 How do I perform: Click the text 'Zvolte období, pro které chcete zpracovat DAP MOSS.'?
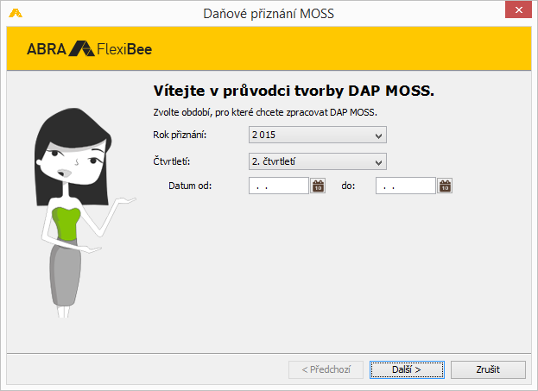[x=265, y=112]
